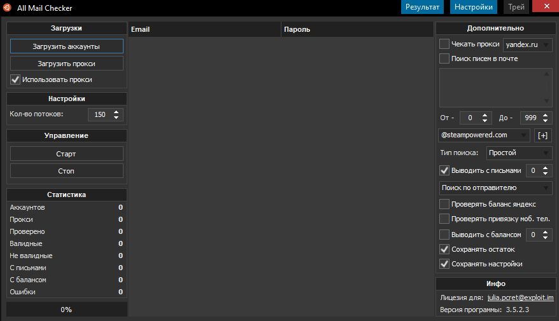The height and width of the screenshot is (321, 559).
Task: Toggle Выводить с письмами checkbox
Action: click(444, 170)
